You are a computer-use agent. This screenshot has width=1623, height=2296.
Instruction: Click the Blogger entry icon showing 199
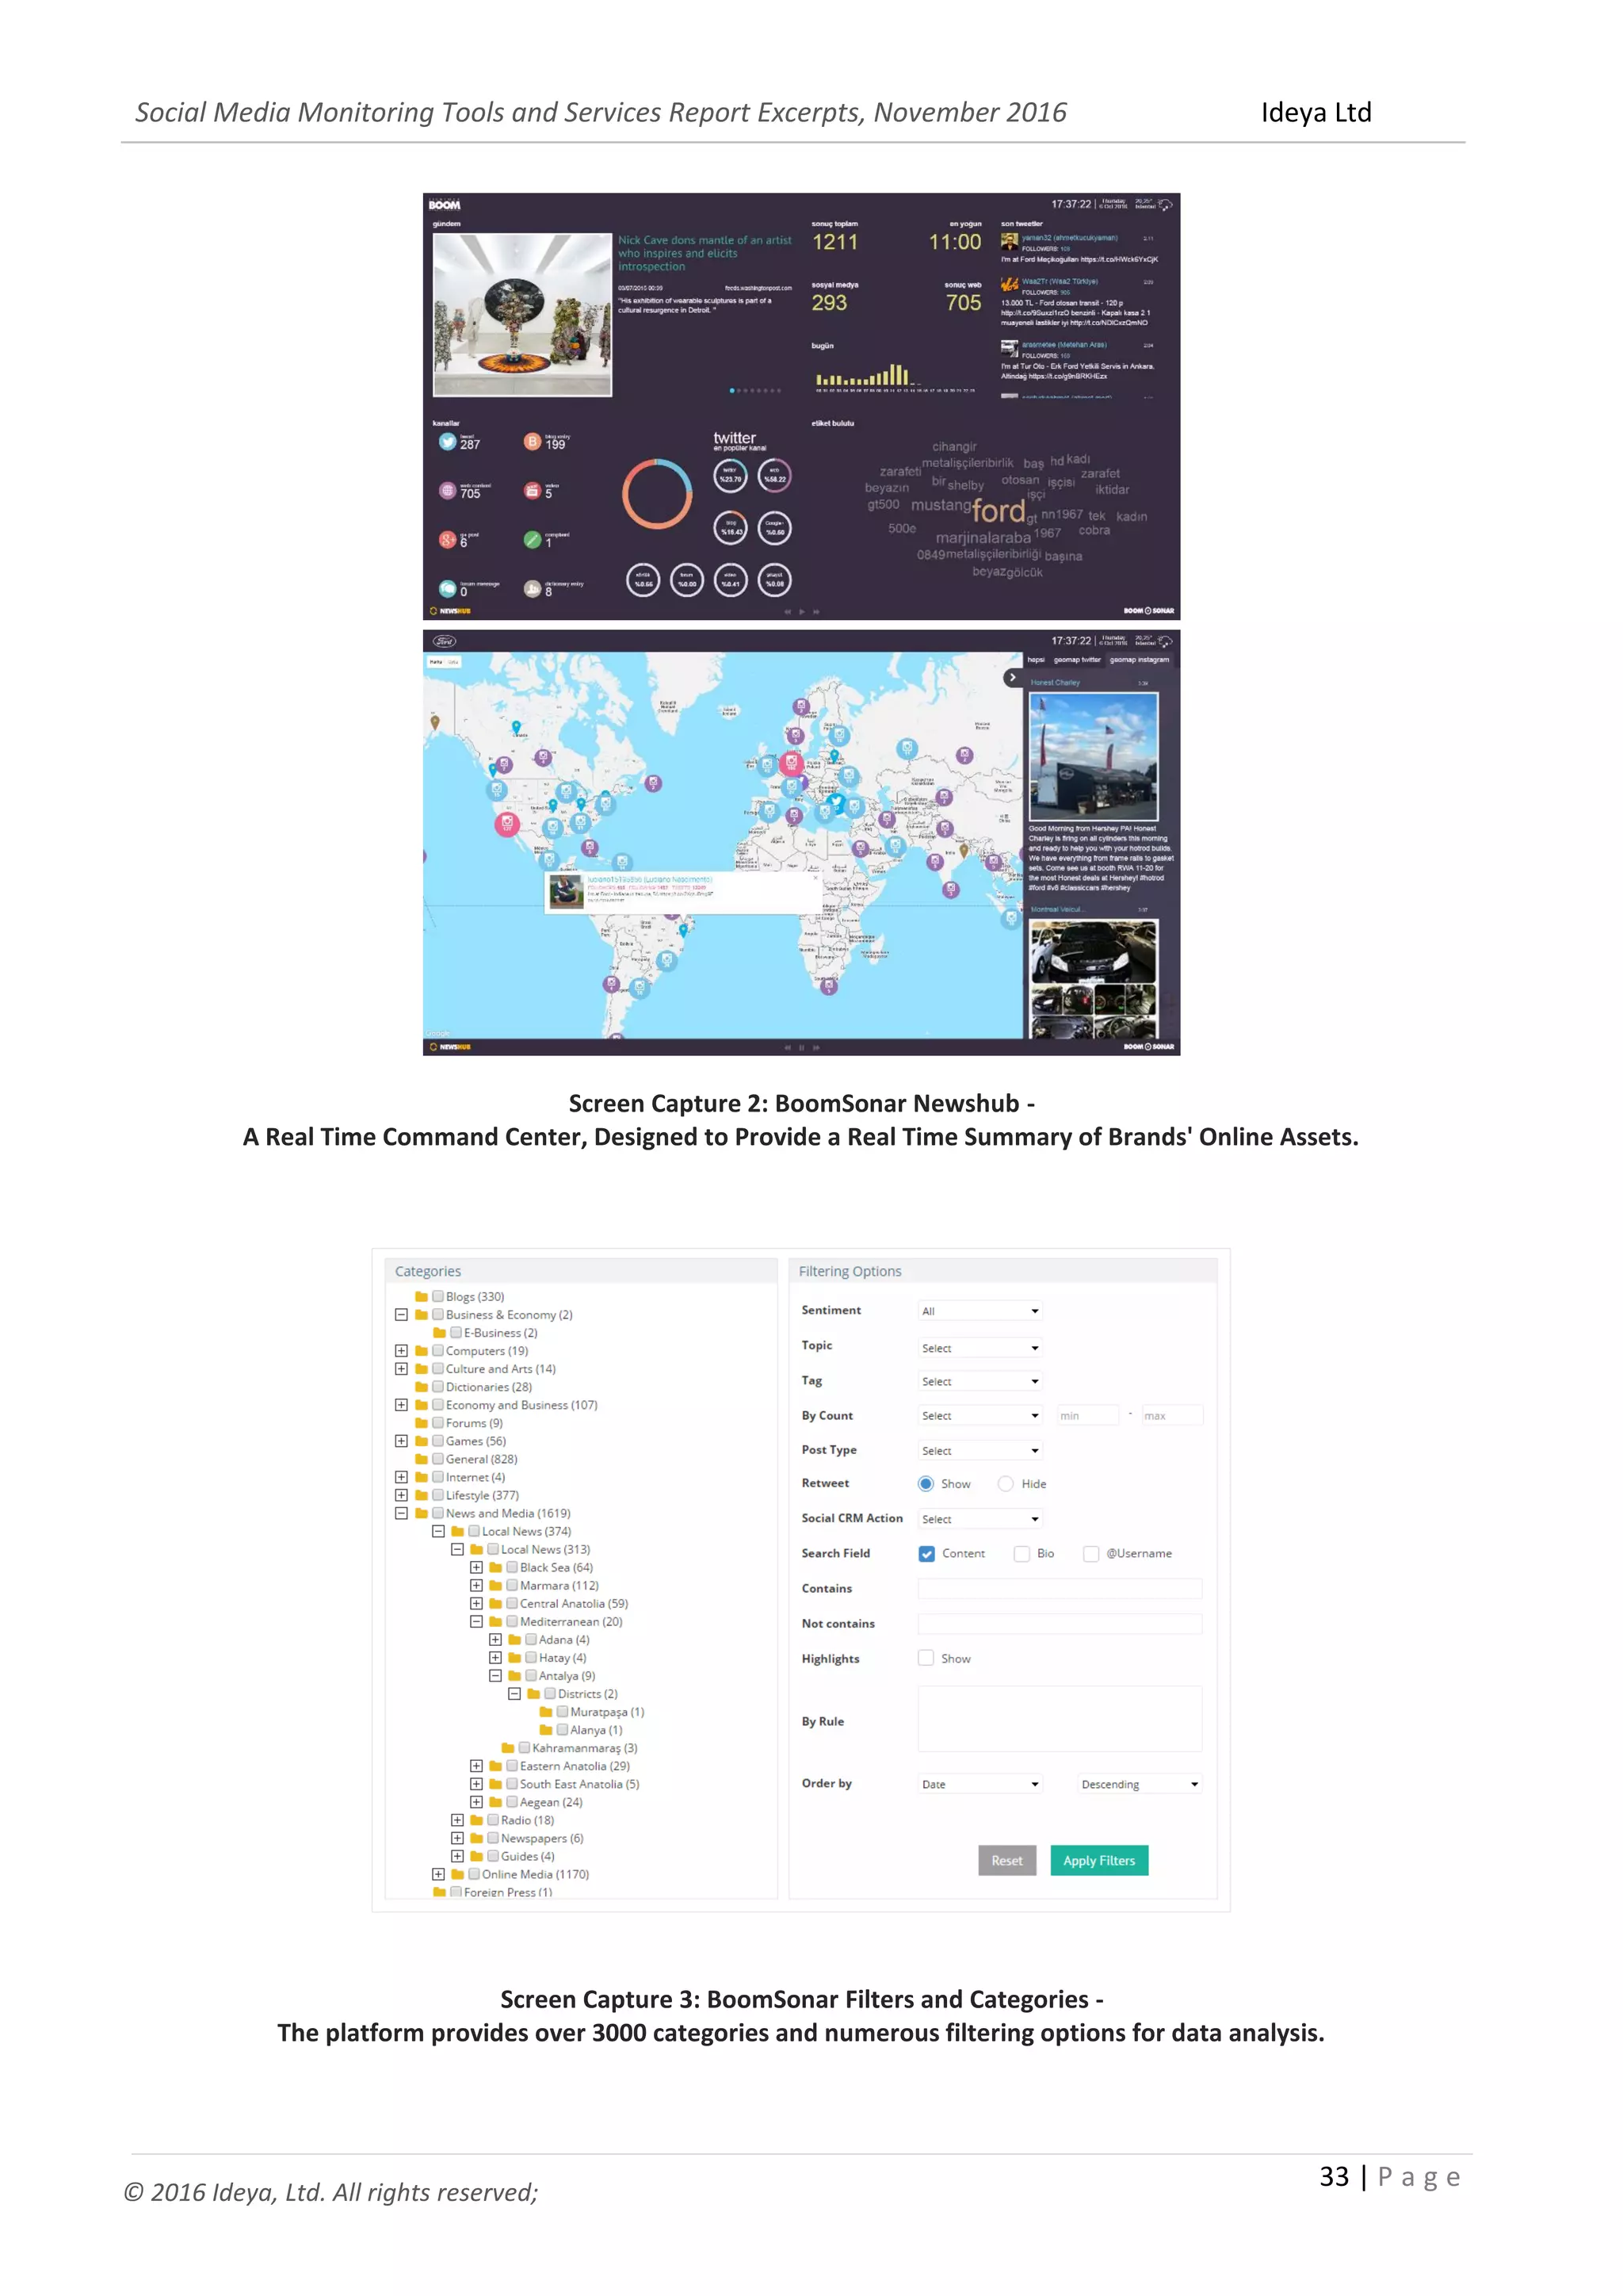[x=533, y=441]
